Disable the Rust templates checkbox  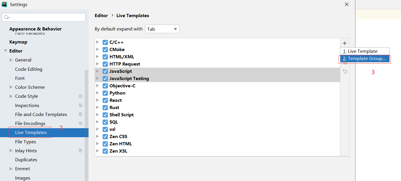(105, 107)
